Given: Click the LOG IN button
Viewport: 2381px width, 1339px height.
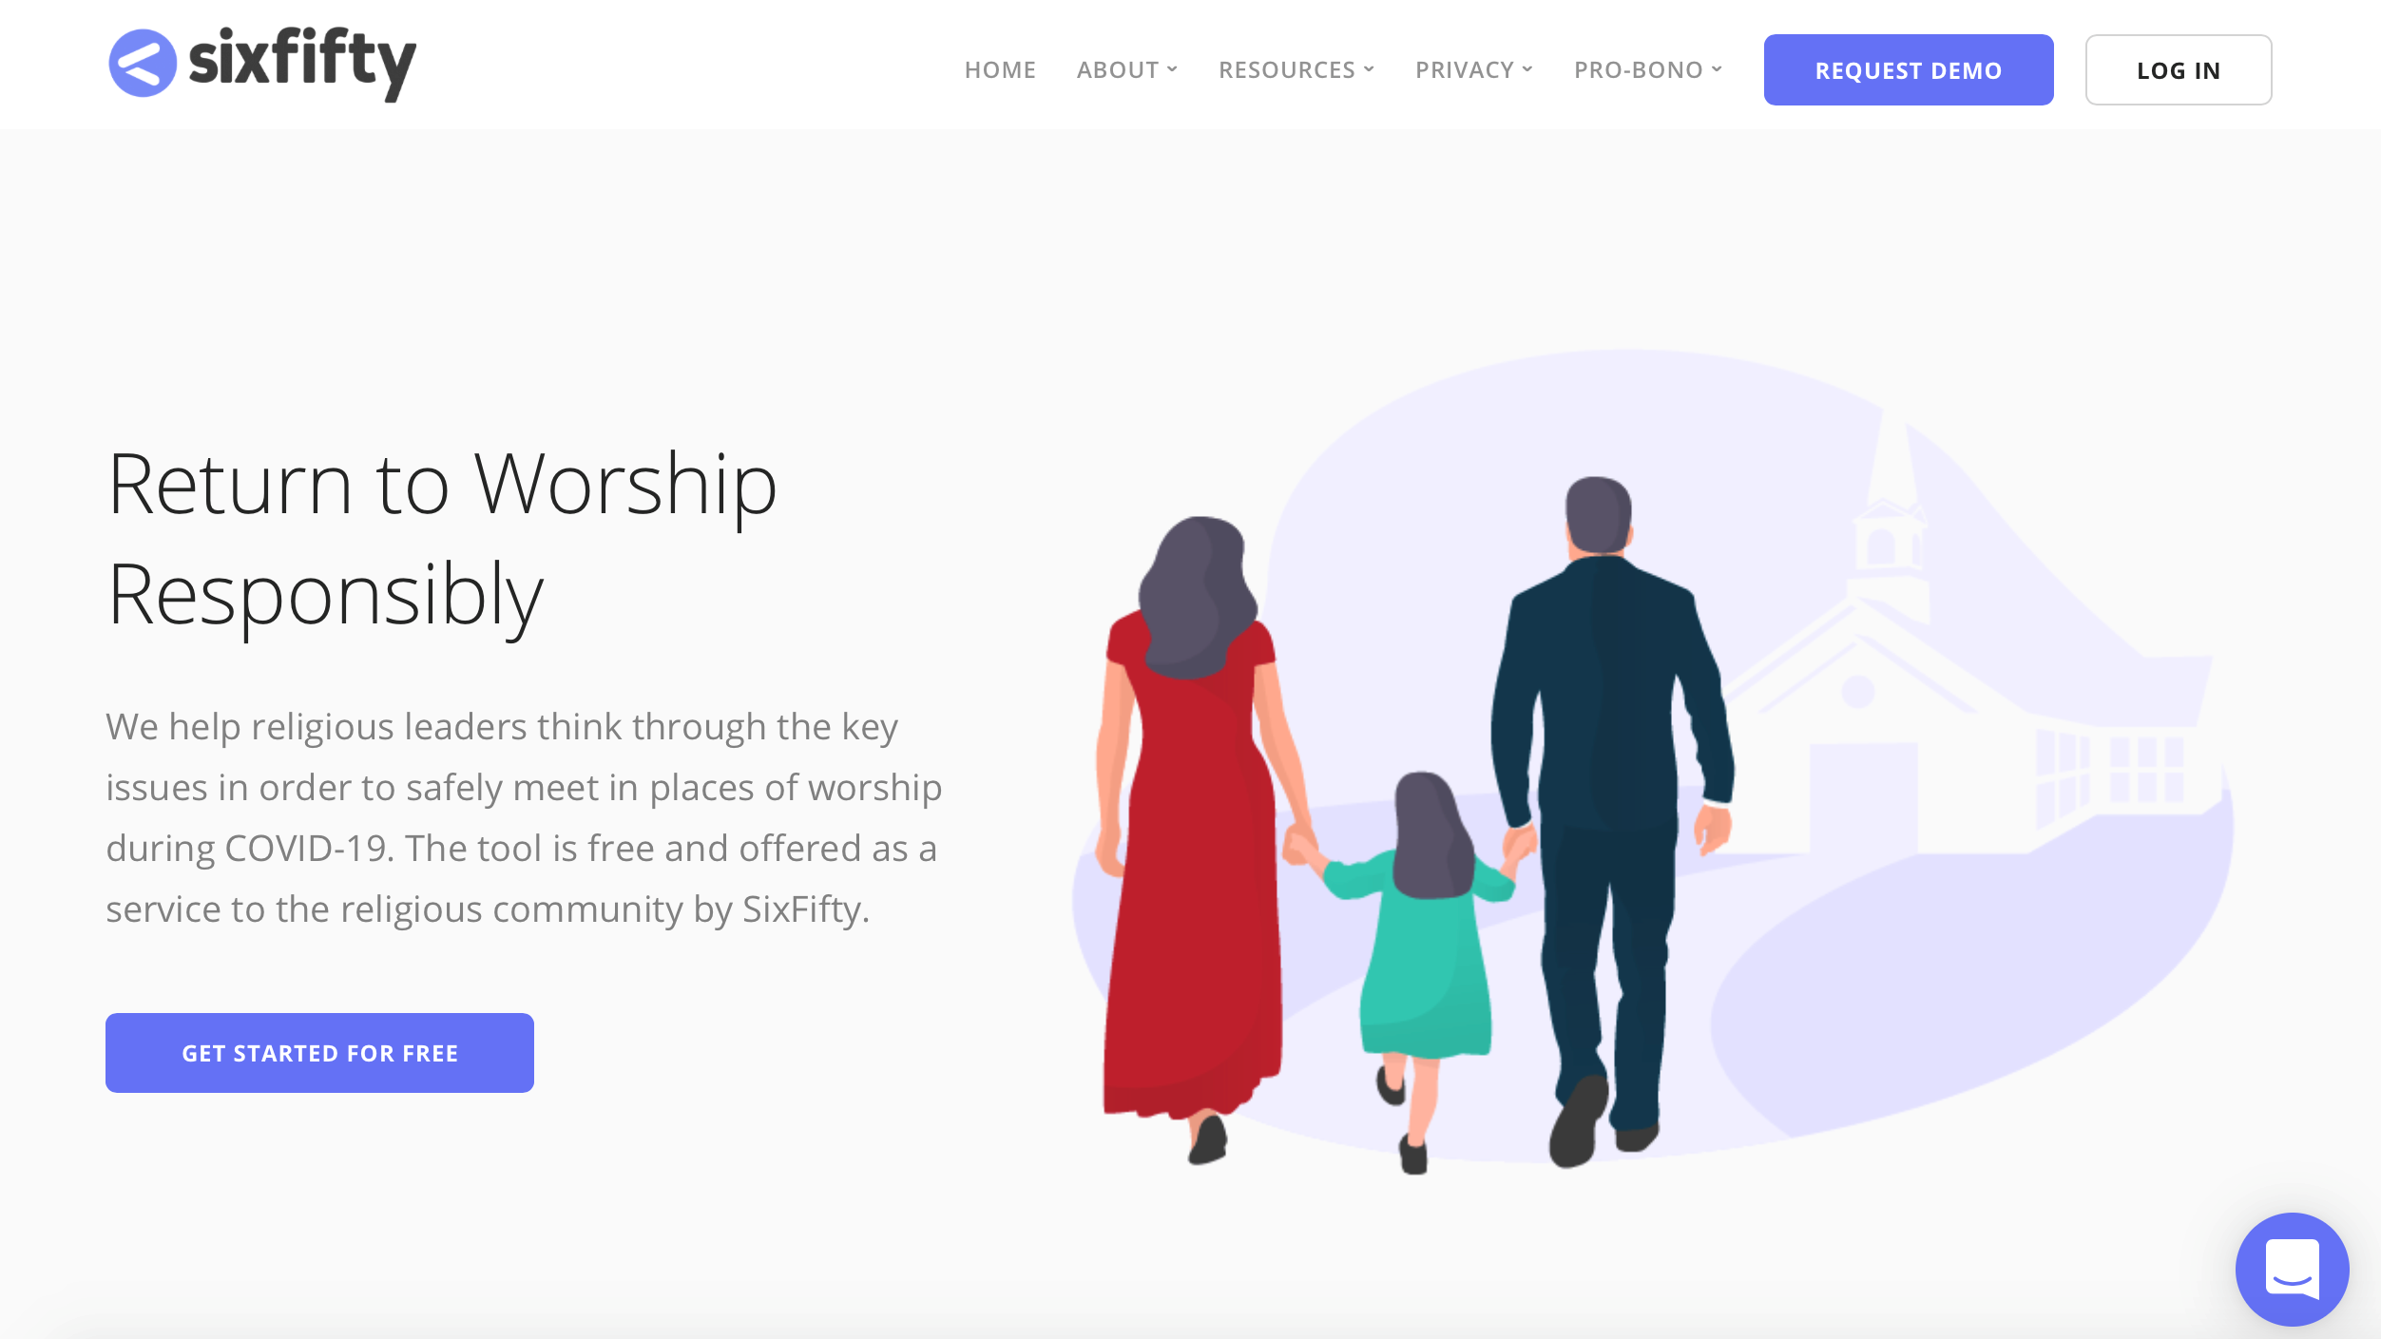Looking at the screenshot, I should point(2179,68).
